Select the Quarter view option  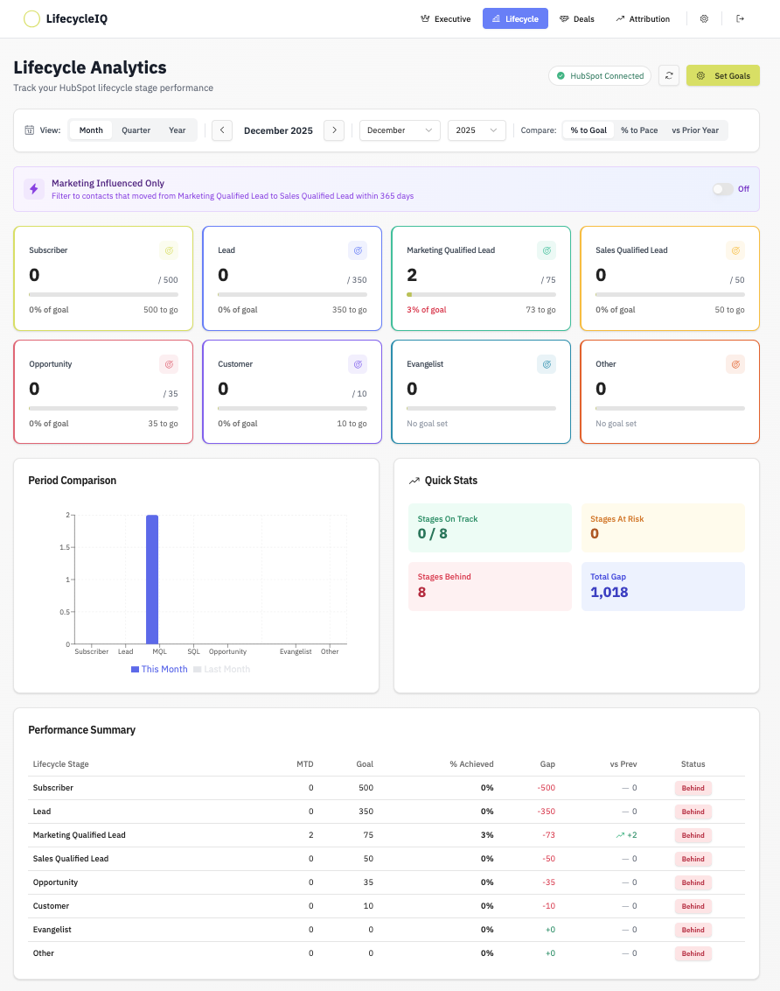136,130
